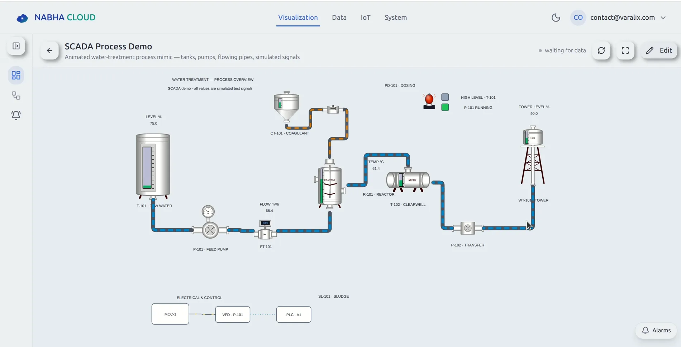The height and width of the screenshot is (347, 681).
Task: Go back with the arrow button
Action: [x=49, y=50]
